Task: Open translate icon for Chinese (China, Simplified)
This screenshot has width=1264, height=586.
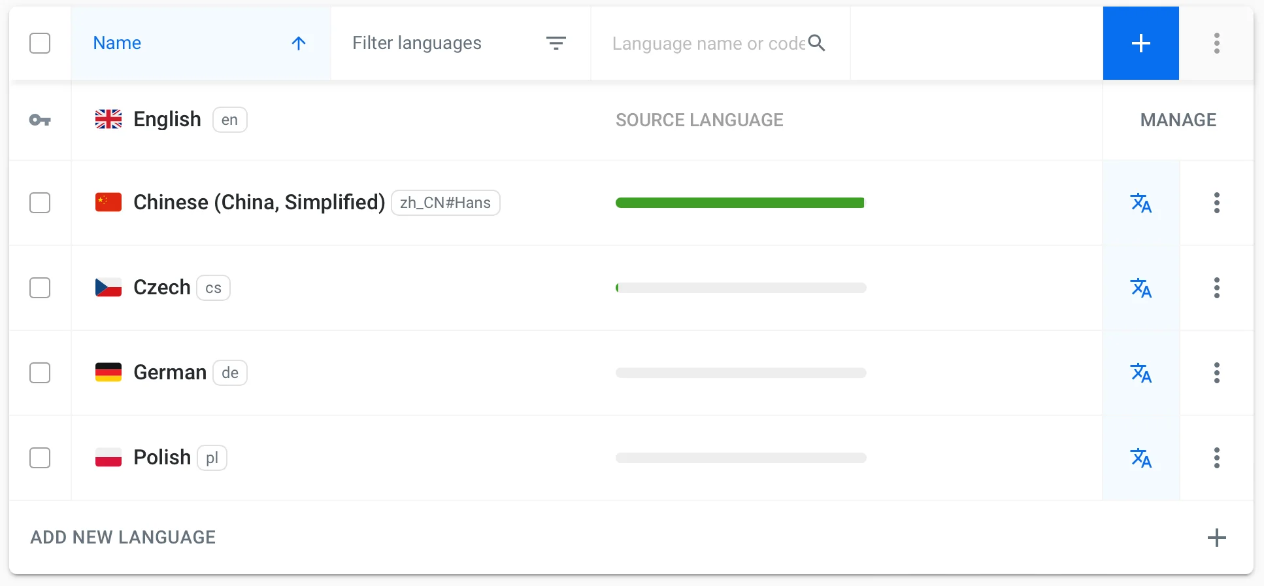Action: (1140, 203)
